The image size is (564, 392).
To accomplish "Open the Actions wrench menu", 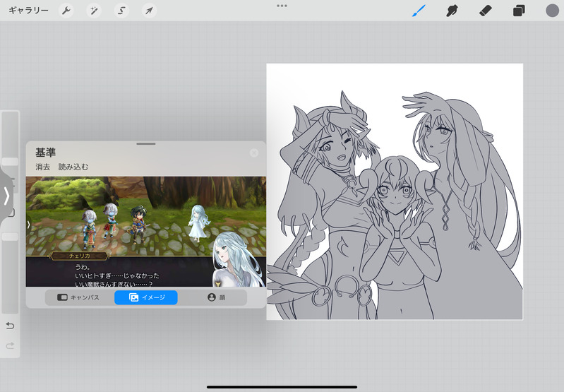I will tap(66, 11).
